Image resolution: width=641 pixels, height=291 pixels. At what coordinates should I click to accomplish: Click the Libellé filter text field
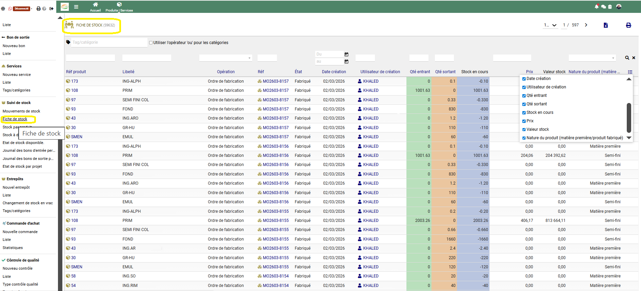pyautogui.click(x=146, y=58)
